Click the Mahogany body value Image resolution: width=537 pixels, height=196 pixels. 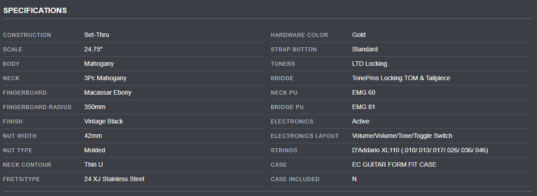point(99,64)
